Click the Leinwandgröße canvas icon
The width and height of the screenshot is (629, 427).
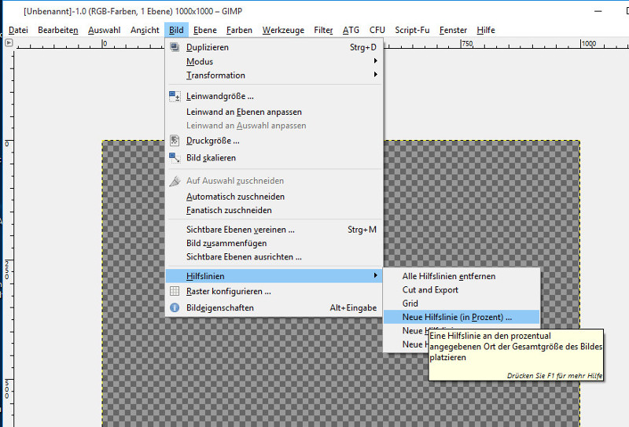click(x=175, y=96)
